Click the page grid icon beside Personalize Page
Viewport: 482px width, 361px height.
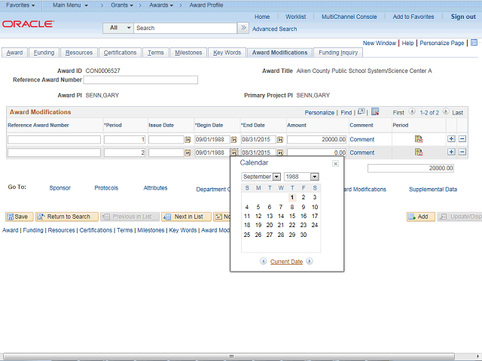click(474, 43)
